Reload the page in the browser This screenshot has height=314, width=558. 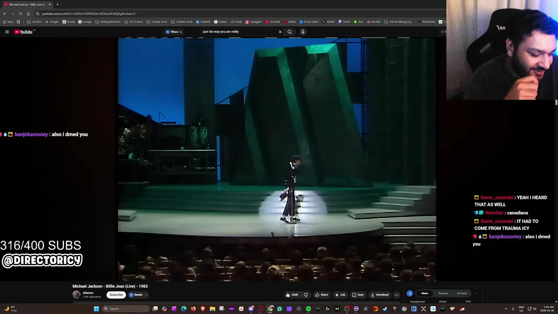(20, 14)
